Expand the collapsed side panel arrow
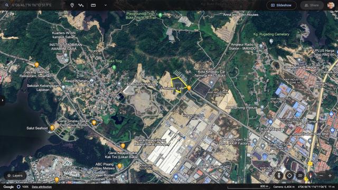 [2, 100]
